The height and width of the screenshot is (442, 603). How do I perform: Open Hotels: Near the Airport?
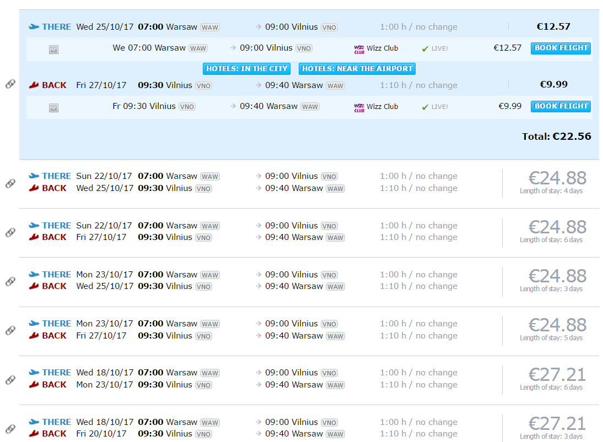[x=357, y=69]
